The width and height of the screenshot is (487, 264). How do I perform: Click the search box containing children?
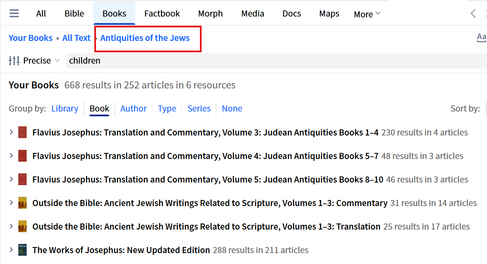tap(276, 61)
